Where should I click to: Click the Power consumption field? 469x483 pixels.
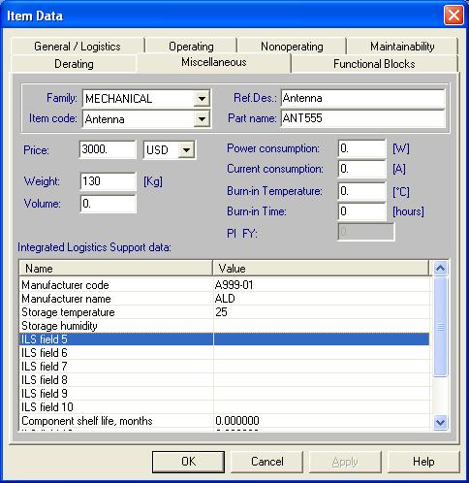[x=361, y=148]
